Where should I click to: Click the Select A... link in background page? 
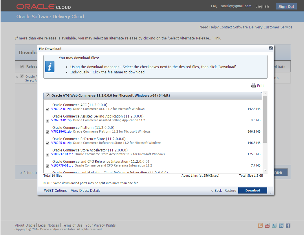[31, 80]
